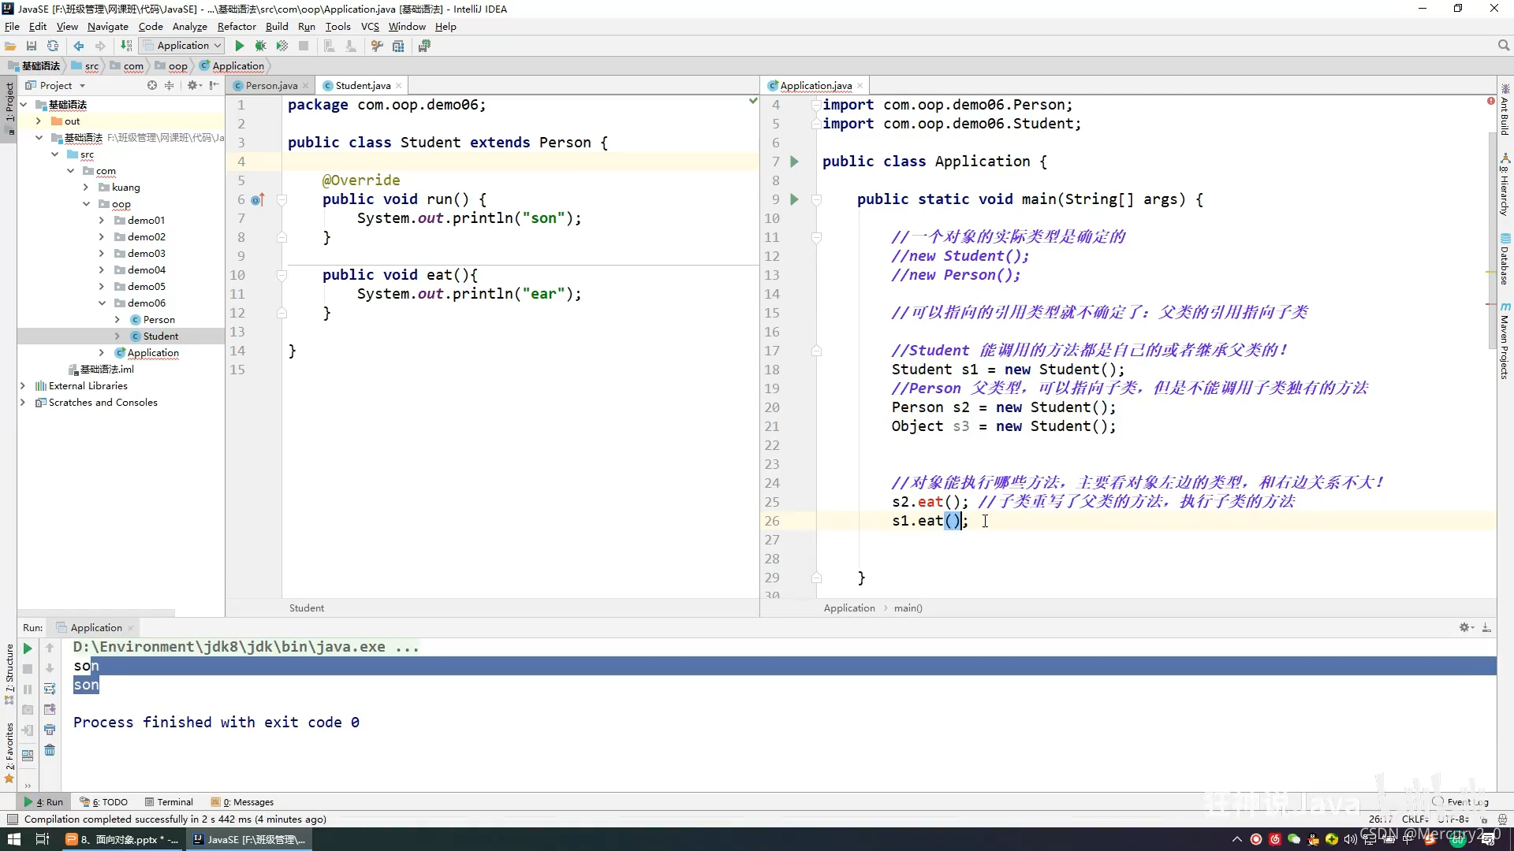Click the Synchronize toolbar icon

(x=53, y=46)
